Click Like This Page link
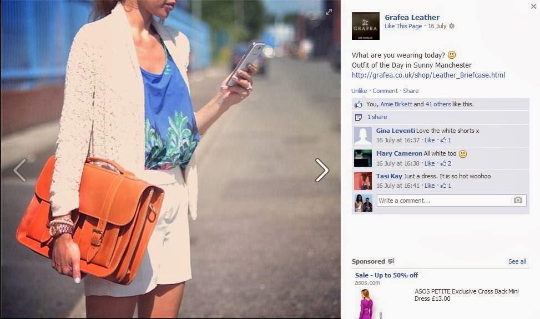The height and width of the screenshot is (319, 540). [x=403, y=26]
